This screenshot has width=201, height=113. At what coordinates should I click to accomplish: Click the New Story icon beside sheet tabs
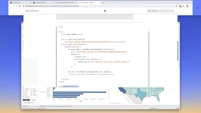pyautogui.click(x=71, y=106)
